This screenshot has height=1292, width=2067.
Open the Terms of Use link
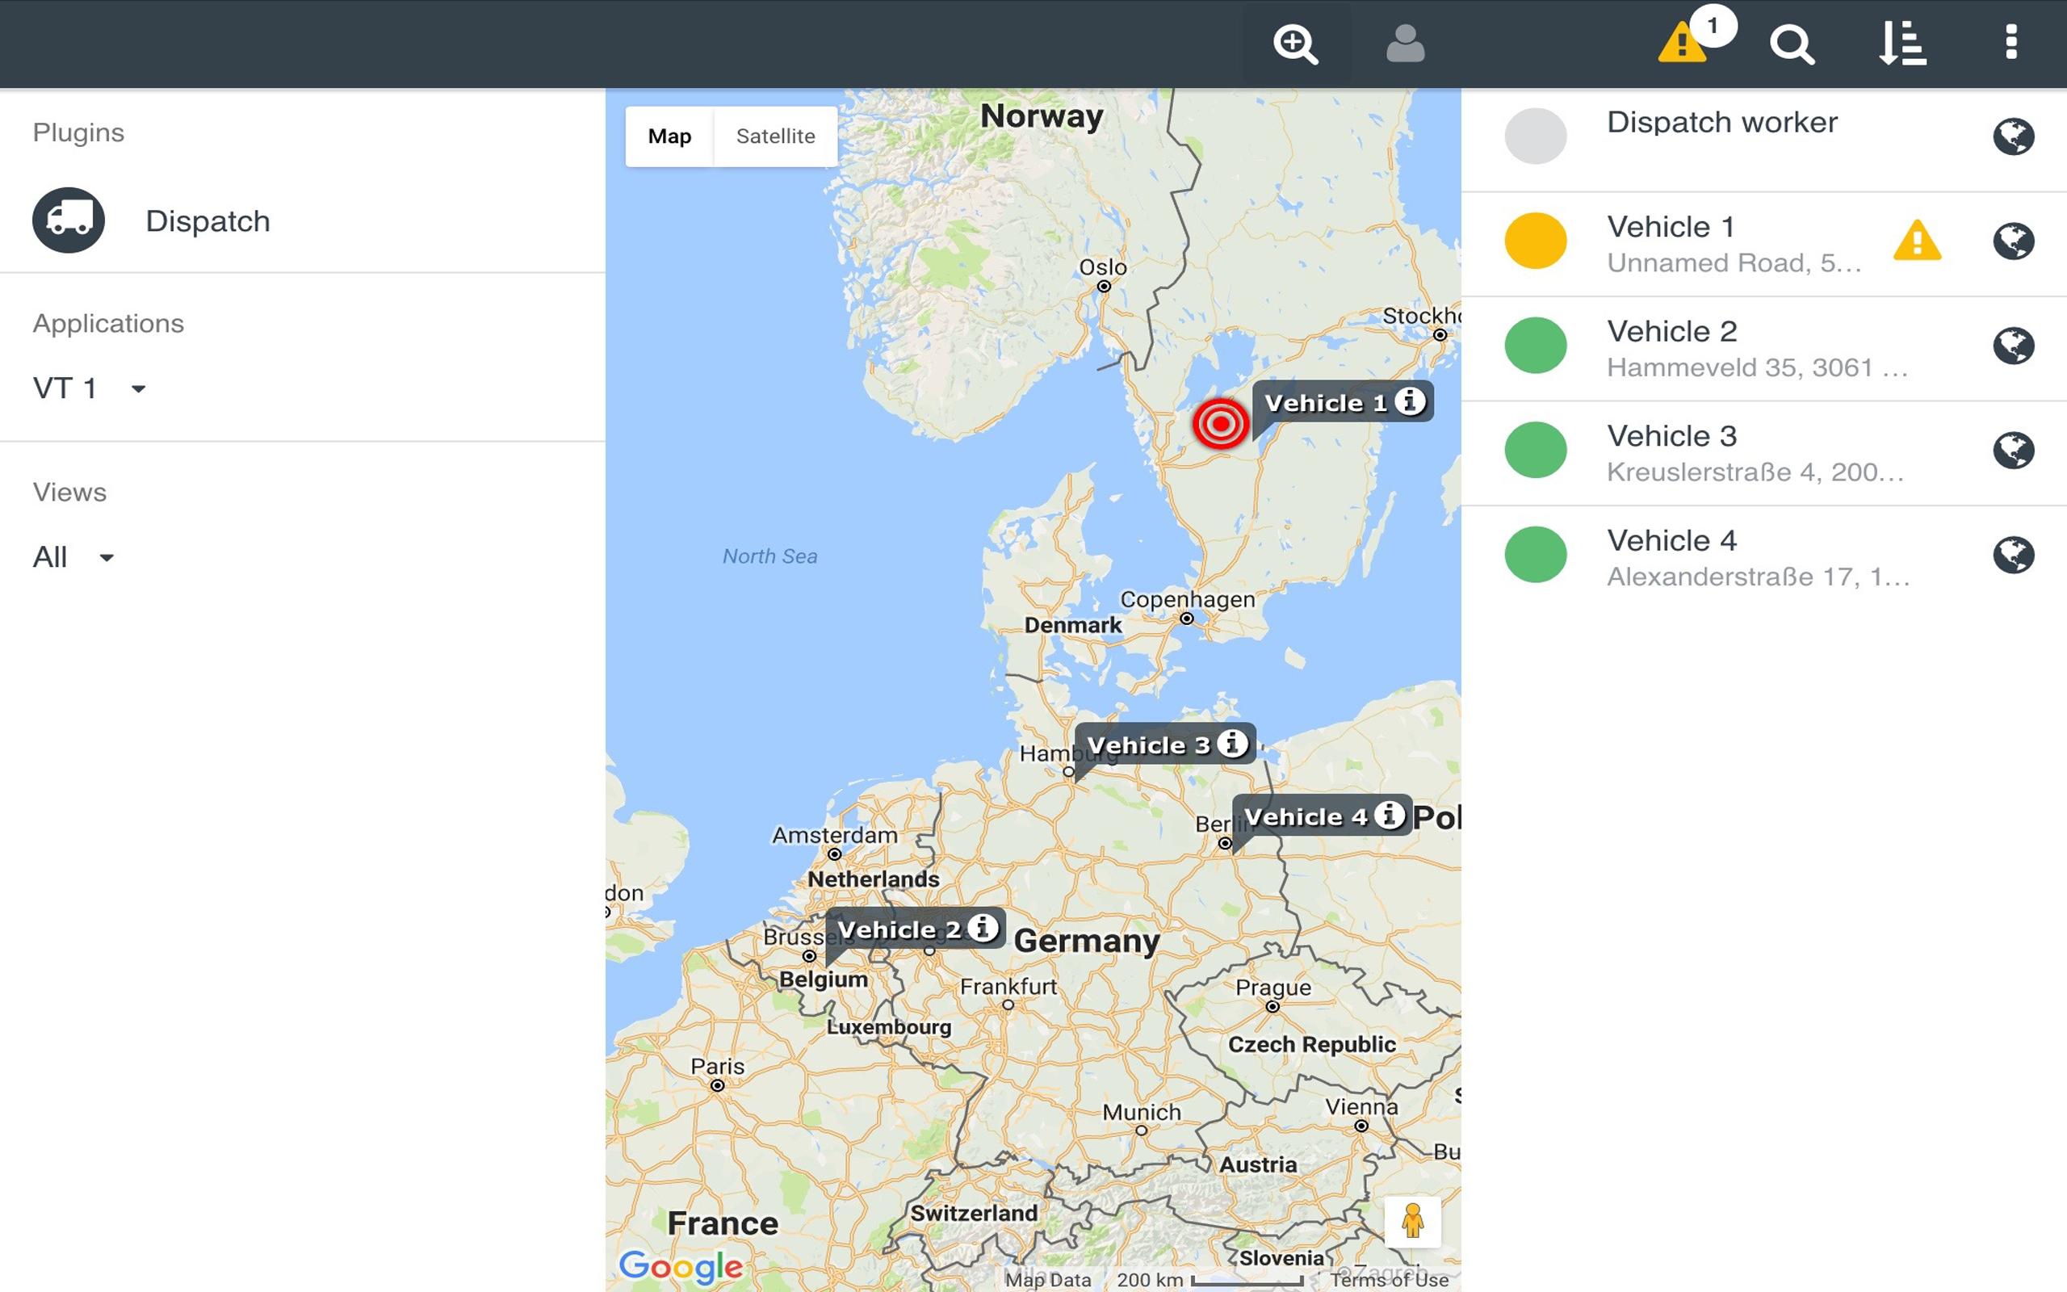tap(1389, 1280)
